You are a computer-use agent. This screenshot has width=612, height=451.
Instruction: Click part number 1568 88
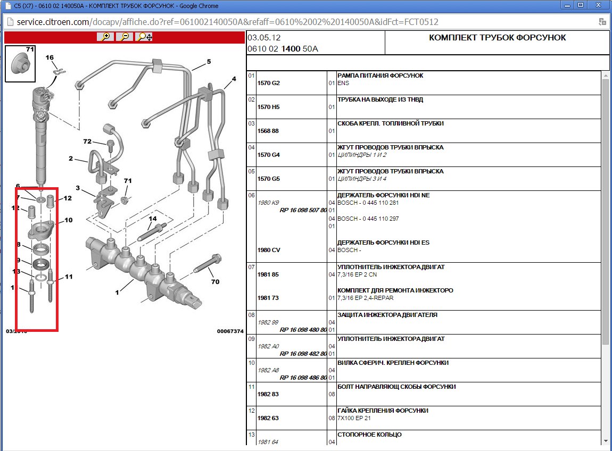267,131
